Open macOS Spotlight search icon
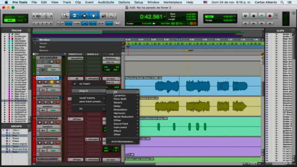 [282, 2]
